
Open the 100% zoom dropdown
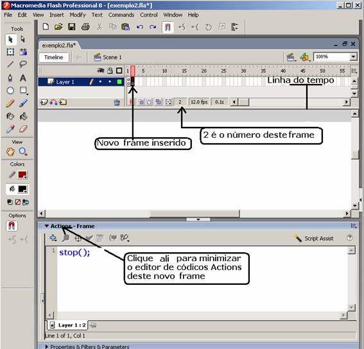coord(353,56)
